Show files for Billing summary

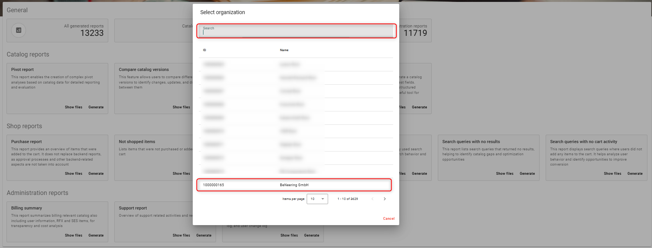(x=73, y=235)
